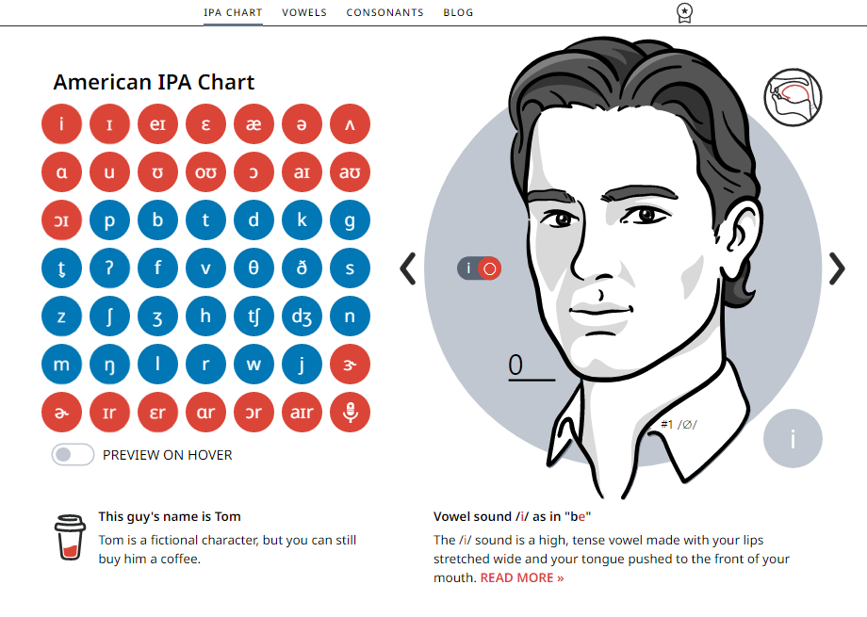The height and width of the screenshot is (617, 867).
Task: Pick the /dʒ/ consonant circle
Action: pos(302,317)
